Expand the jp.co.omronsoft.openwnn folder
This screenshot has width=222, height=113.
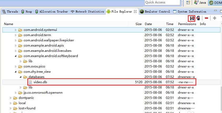point(16,93)
